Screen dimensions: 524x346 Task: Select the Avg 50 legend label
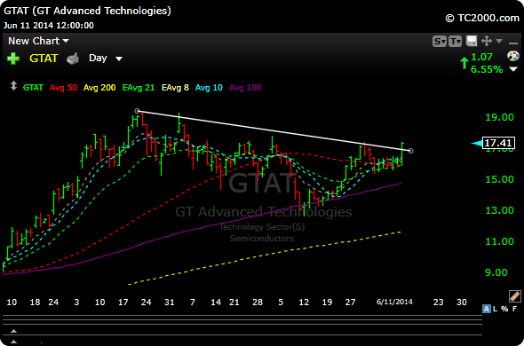[63, 88]
